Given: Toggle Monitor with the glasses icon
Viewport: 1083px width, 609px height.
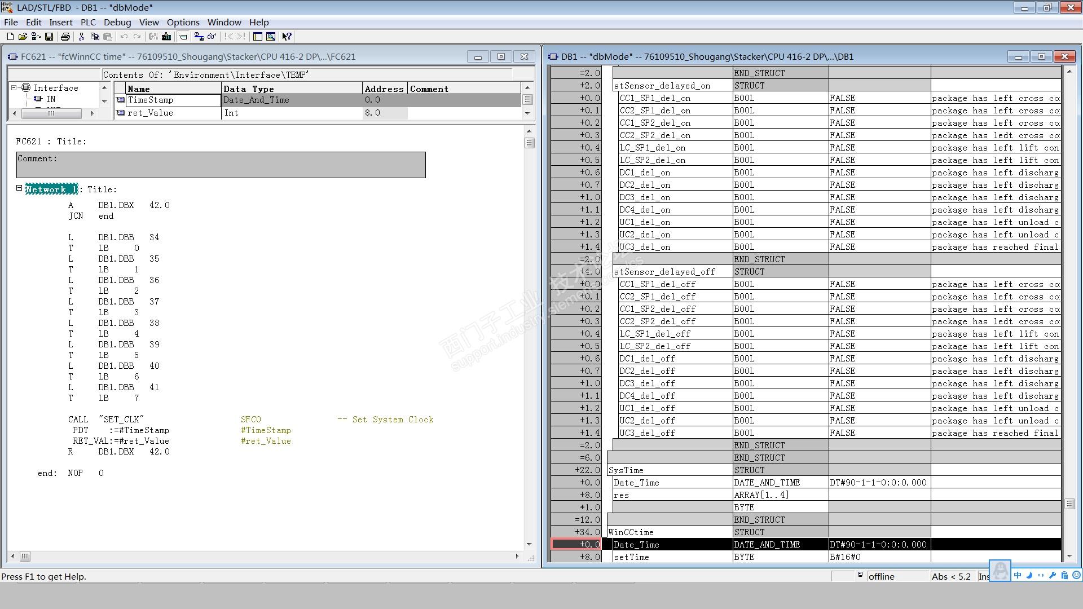Looking at the screenshot, I should pos(212,37).
